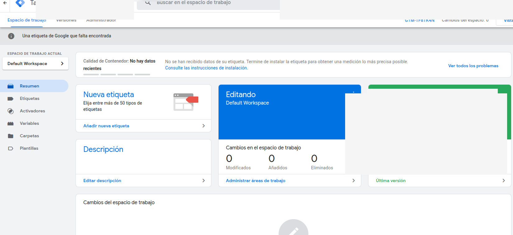Screen dimensions: 513x235
Task: Click Administrar áreas de trabajo link
Action: [x=256, y=181]
